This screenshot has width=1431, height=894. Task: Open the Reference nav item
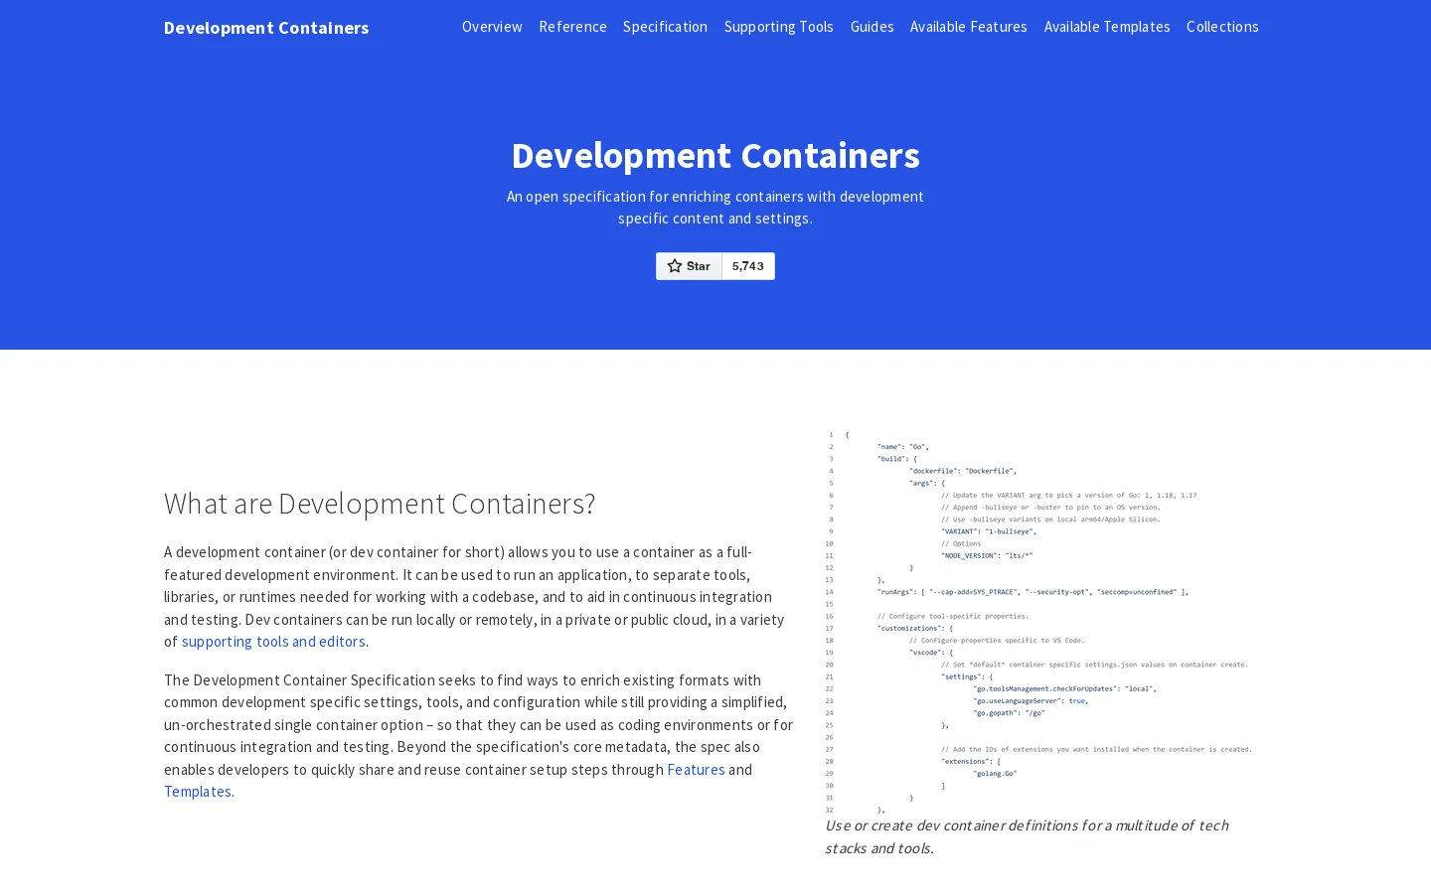pos(572,27)
